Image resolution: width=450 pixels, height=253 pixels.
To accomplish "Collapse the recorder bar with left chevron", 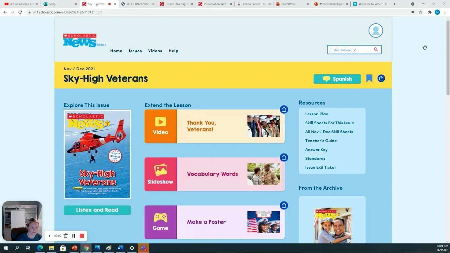I will (49, 236).
